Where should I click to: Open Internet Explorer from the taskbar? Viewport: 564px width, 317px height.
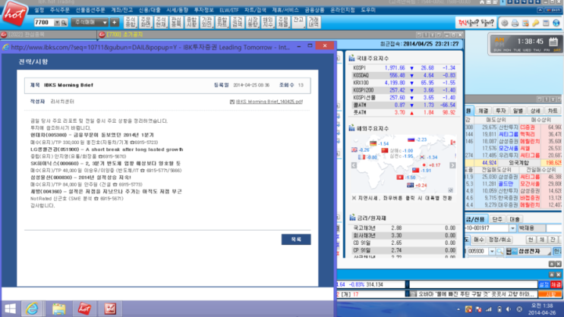tap(32, 309)
